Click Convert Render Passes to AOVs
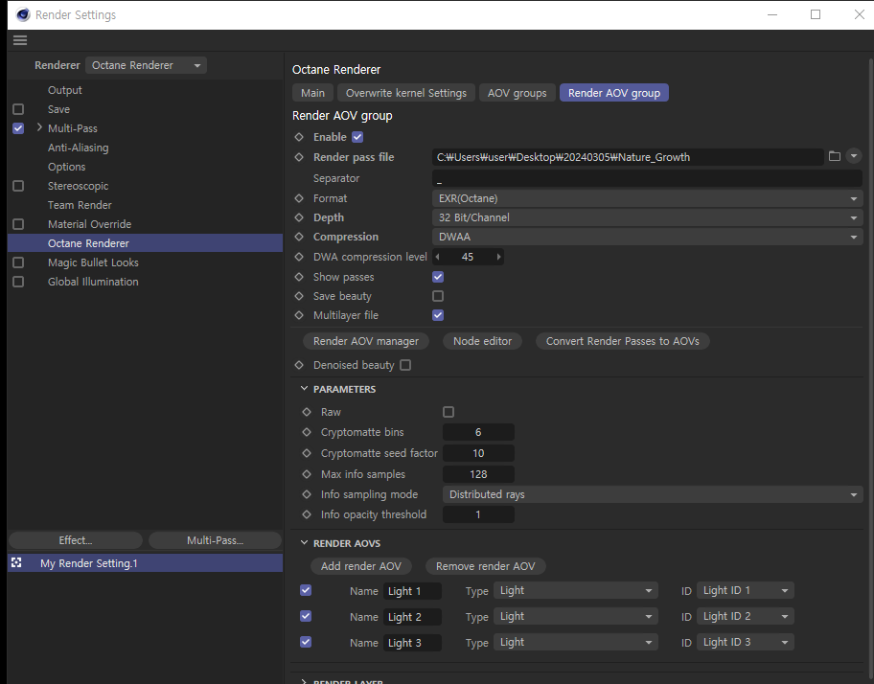This screenshot has width=874, height=684. (x=623, y=341)
